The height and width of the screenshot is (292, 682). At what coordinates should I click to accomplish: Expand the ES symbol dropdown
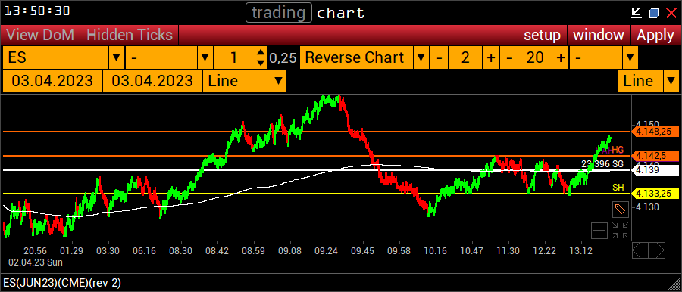(116, 57)
